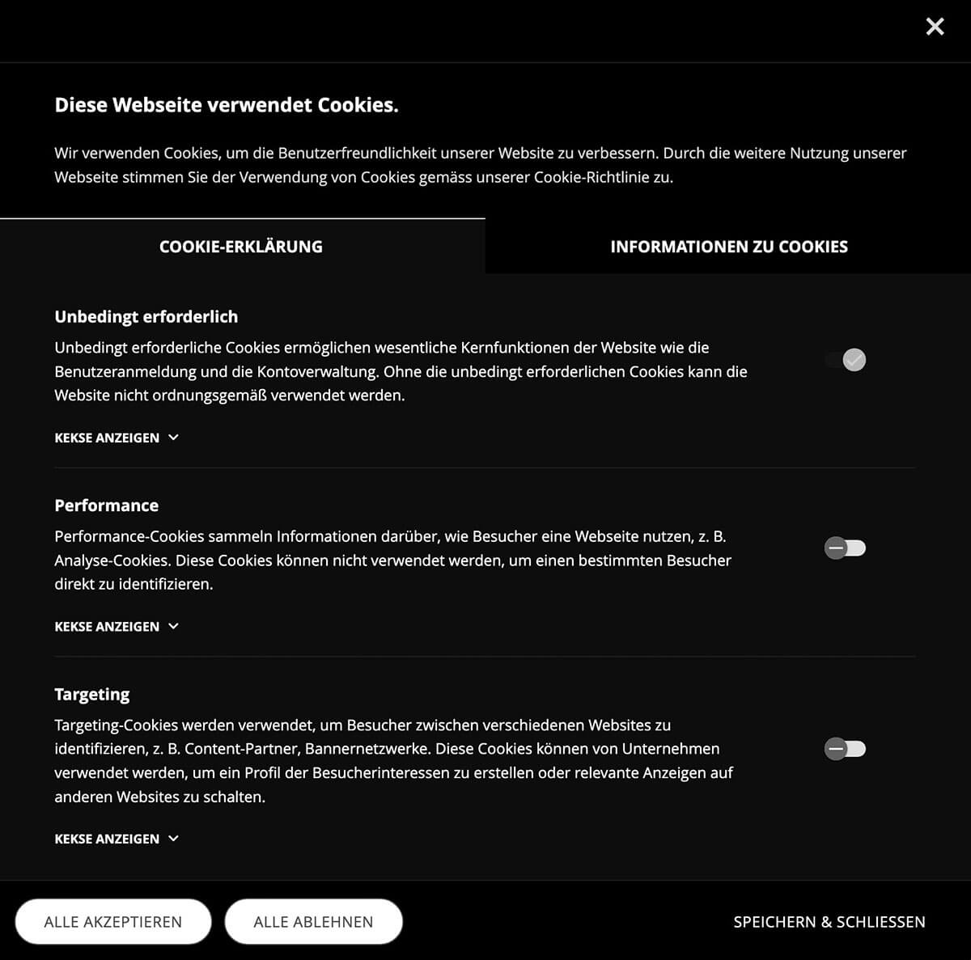Switch to the Informationen zu Cookies tab

[729, 246]
